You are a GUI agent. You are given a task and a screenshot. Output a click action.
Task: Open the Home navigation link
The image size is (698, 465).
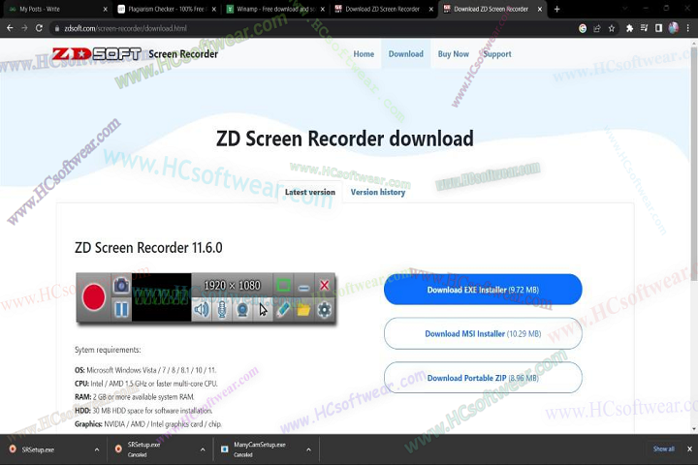(364, 54)
